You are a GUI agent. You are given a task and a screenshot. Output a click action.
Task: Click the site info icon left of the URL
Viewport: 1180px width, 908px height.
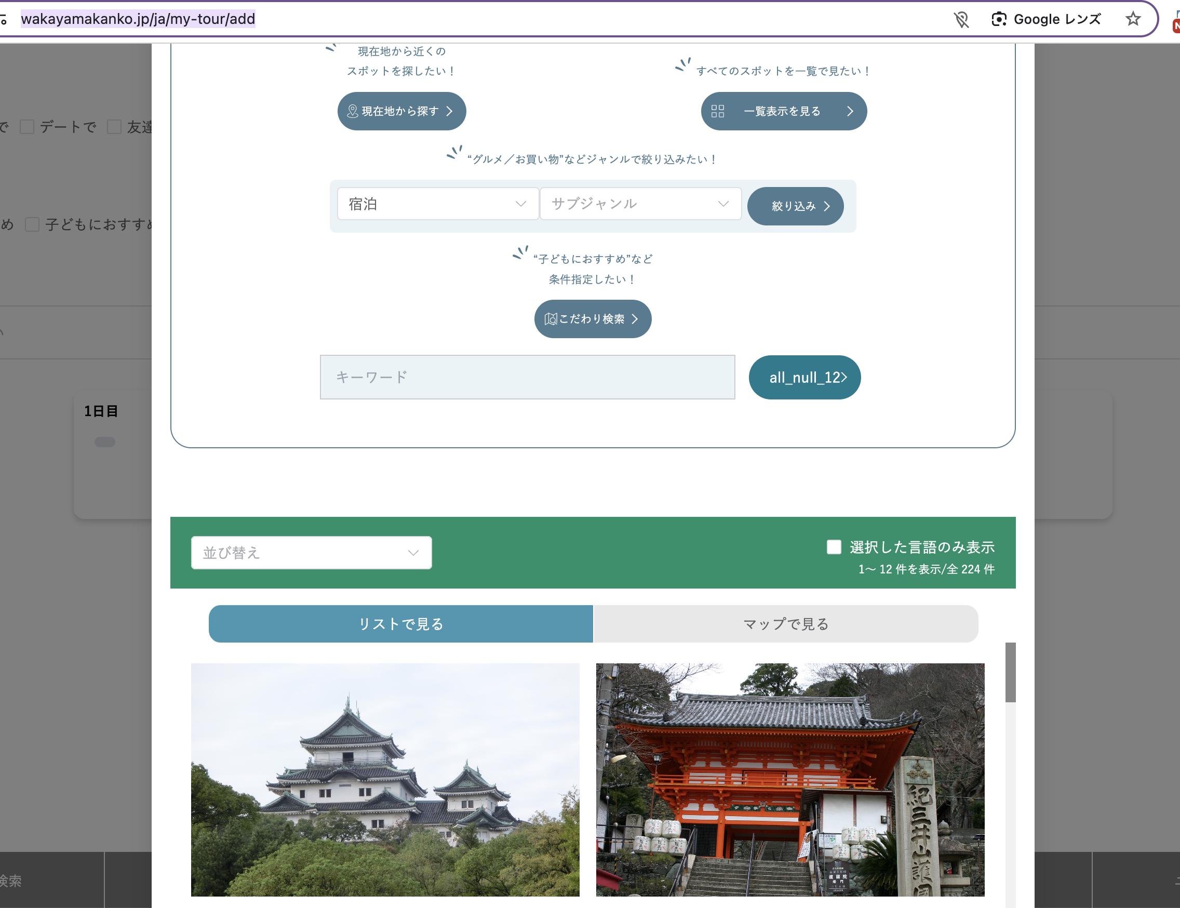point(3,20)
